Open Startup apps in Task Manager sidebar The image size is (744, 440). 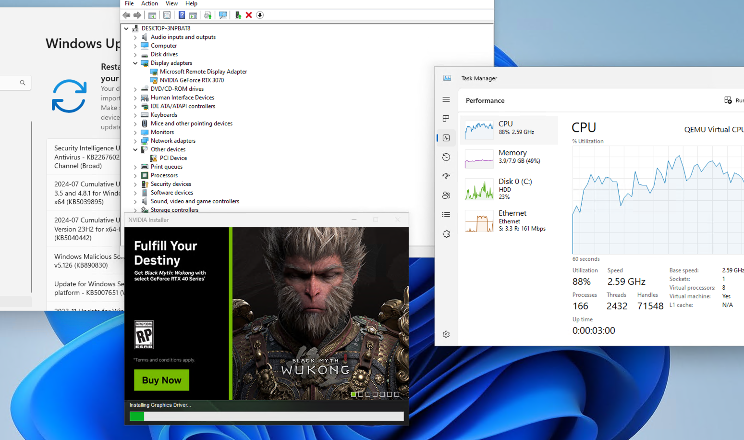click(446, 176)
